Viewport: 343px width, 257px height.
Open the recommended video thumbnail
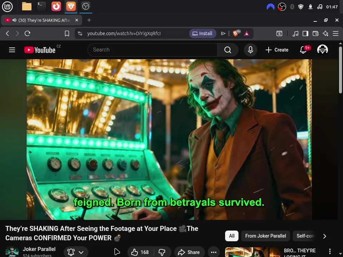(253, 252)
